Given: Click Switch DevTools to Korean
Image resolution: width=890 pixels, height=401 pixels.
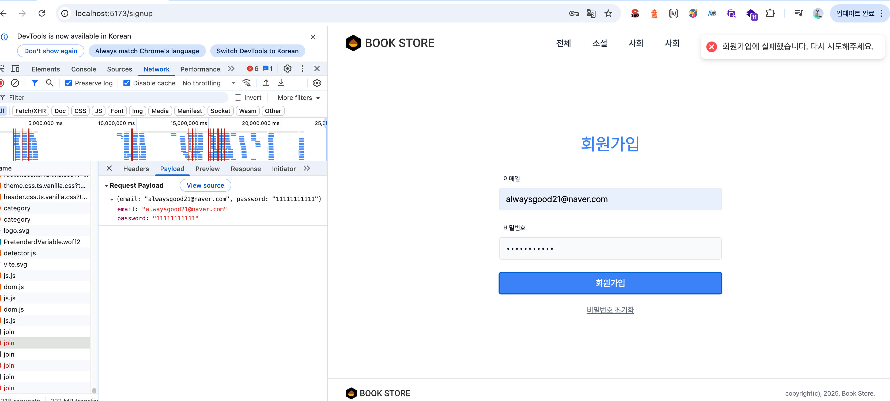Looking at the screenshot, I should [257, 51].
